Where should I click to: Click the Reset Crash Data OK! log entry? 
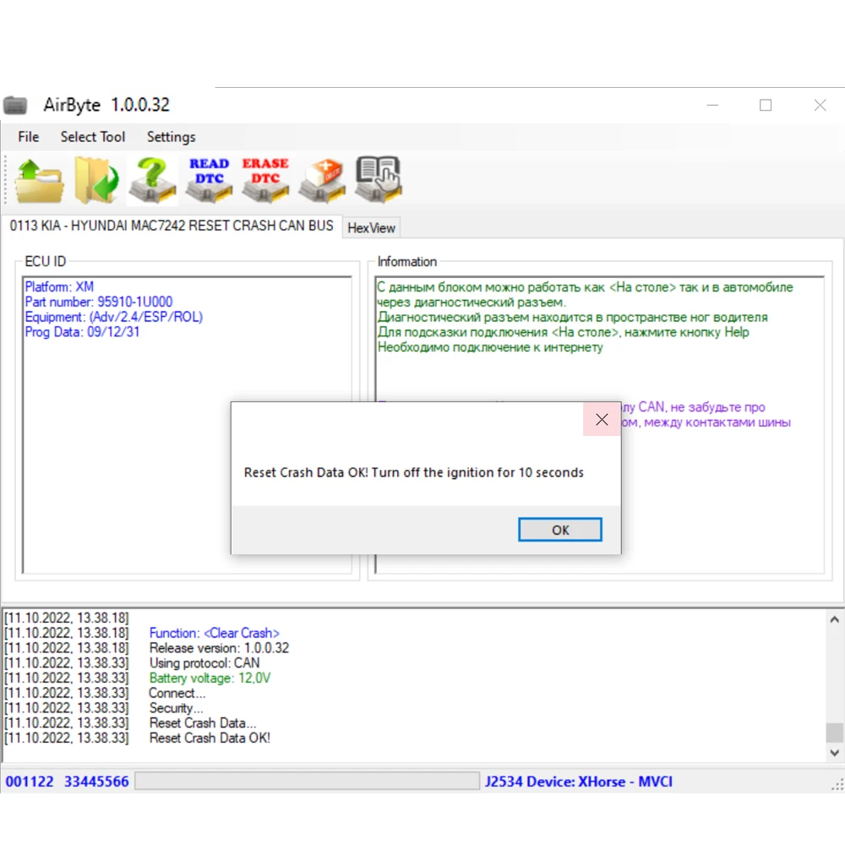210,739
